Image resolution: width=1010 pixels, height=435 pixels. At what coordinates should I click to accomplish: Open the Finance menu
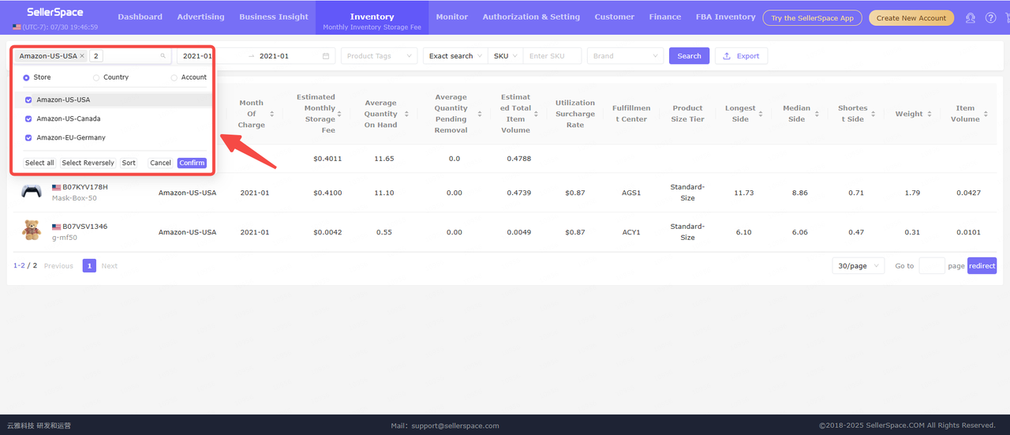tap(665, 17)
